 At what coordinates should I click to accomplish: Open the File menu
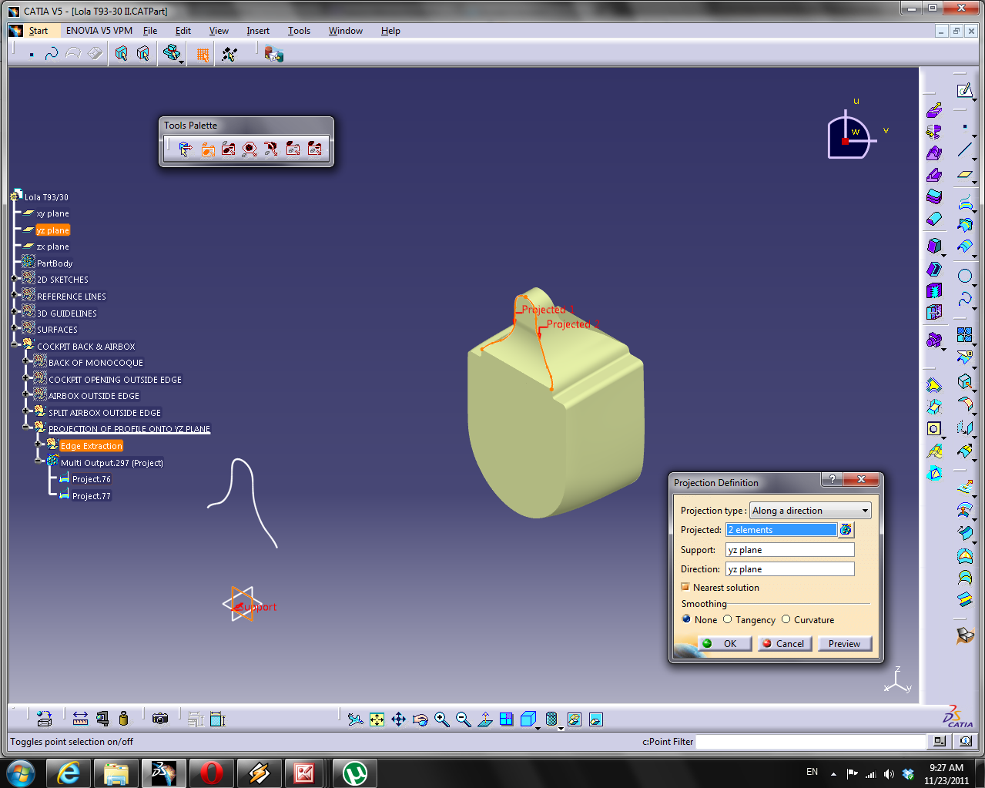pyautogui.click(x=150, y=31)
